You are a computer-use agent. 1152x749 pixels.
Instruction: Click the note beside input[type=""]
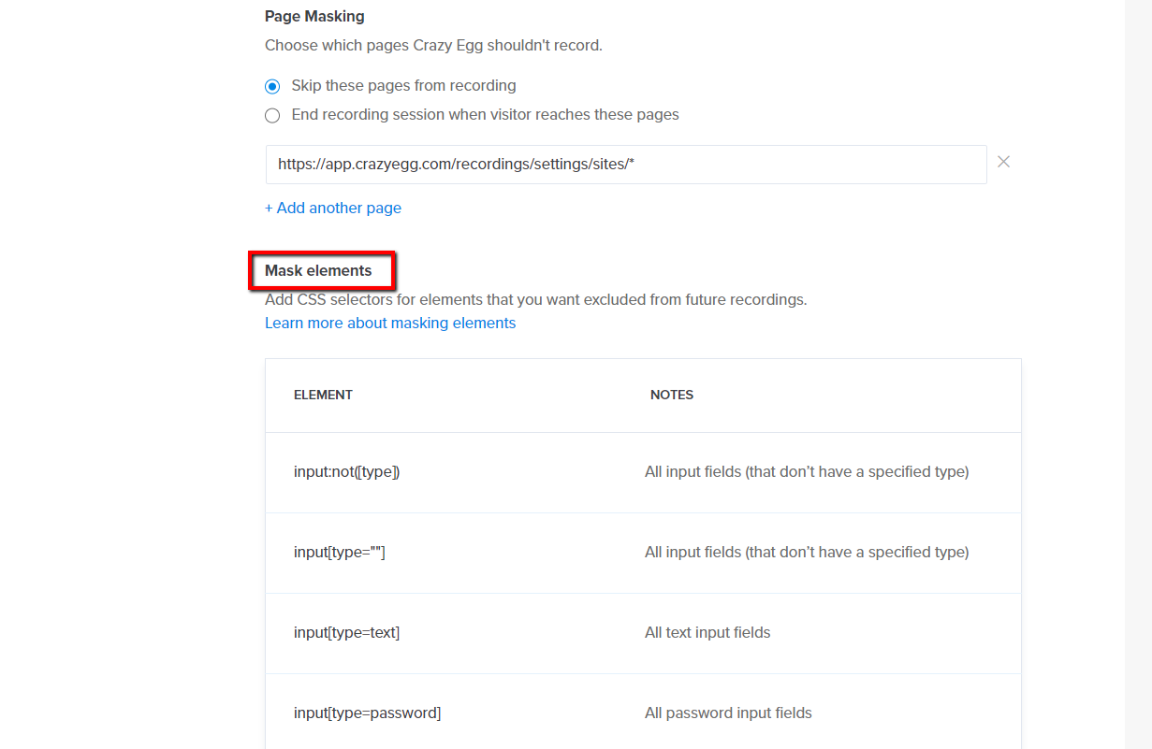click(x=807, y=552)
